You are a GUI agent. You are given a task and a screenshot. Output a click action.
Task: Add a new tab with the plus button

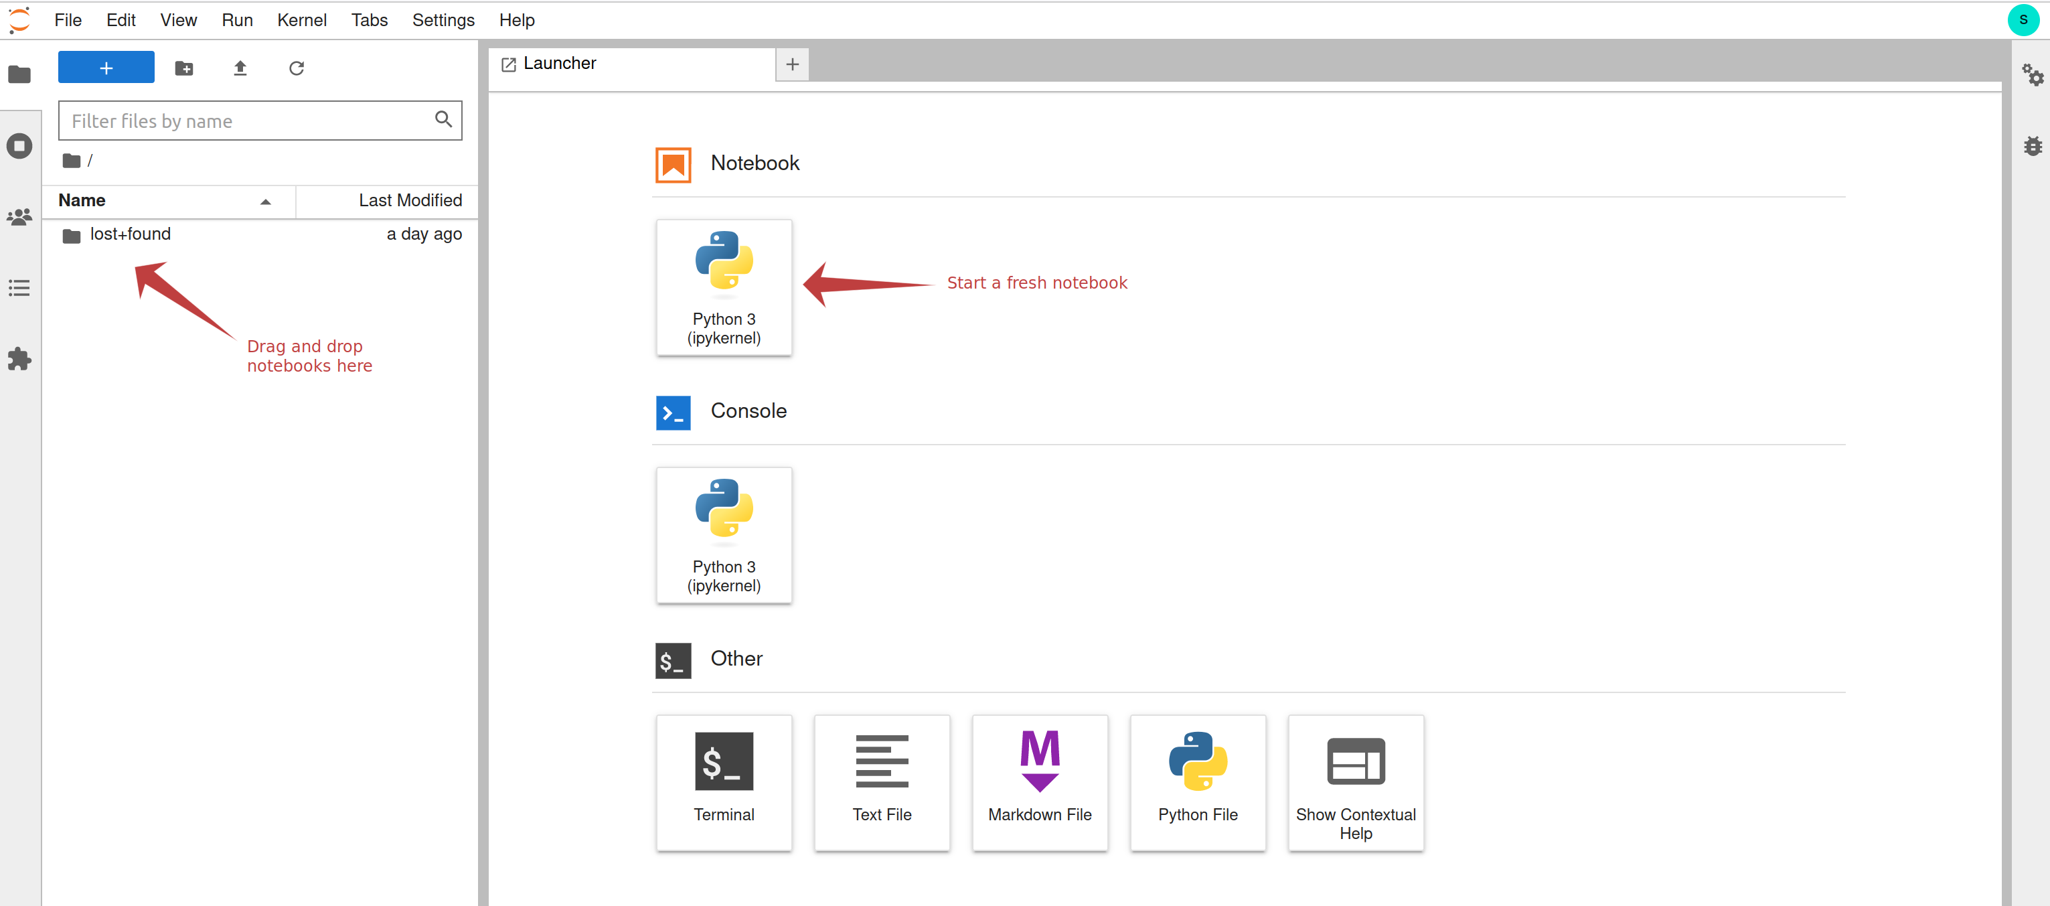click(x=792, y=64)
